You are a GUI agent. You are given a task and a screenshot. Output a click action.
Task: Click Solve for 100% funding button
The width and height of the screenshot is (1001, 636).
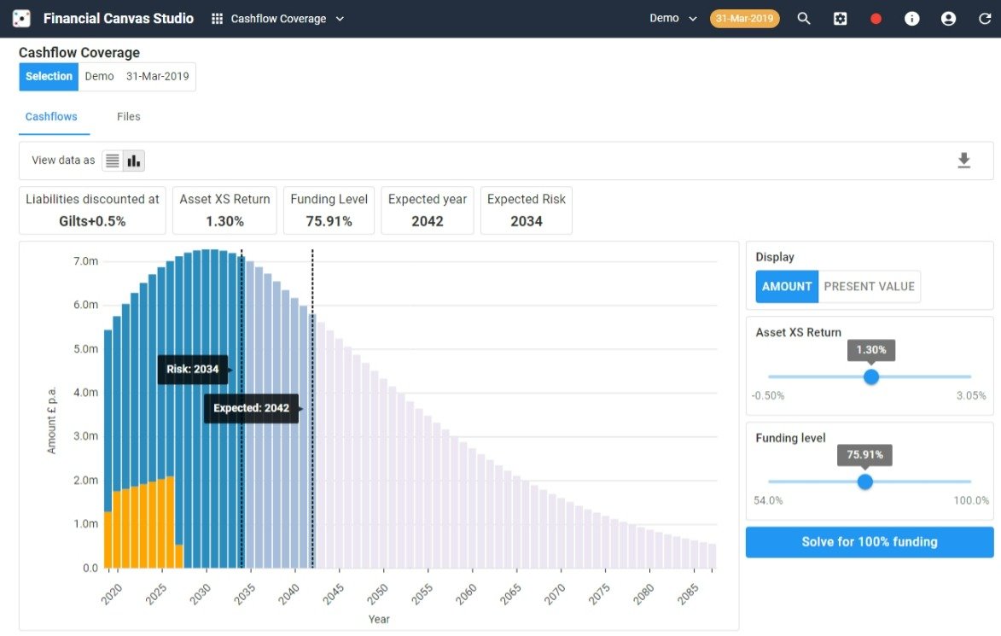coord(870,542)
